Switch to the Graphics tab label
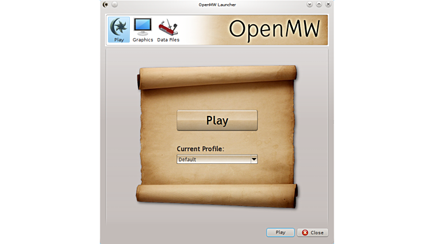The image size is (434, 244). point(143,40)
